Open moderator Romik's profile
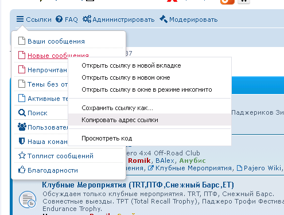The image size is (284, 215). click(x=139, y=161)
